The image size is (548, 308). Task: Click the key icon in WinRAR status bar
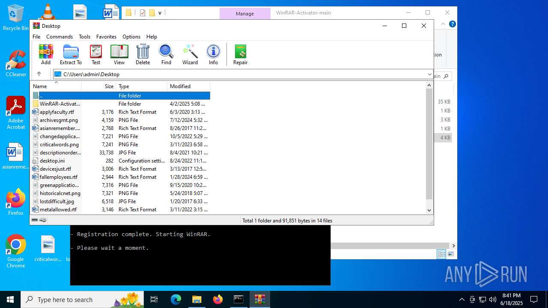coord(43,220)
